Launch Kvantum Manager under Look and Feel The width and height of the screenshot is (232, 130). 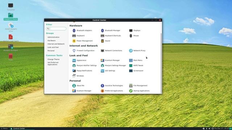[x=110, y=60]
